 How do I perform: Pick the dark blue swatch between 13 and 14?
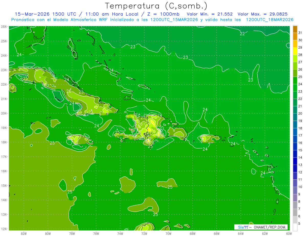click(x=295, y=161)
